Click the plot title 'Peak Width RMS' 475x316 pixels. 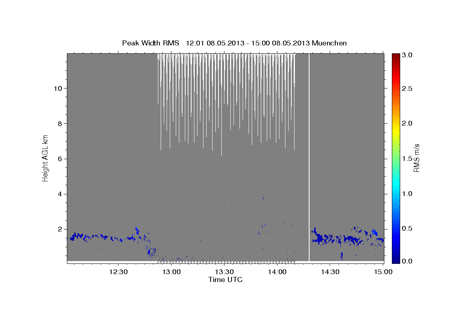point(150,43)
